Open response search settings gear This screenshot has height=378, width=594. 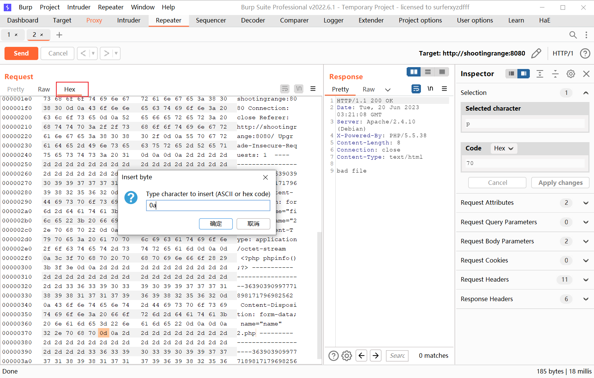coord(347,355)
